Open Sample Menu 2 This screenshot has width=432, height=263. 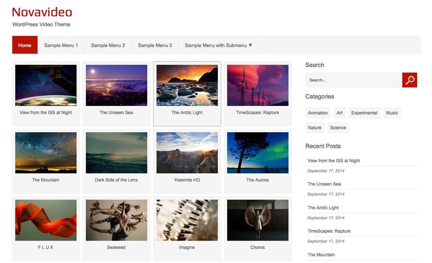[x=108, y=45]
